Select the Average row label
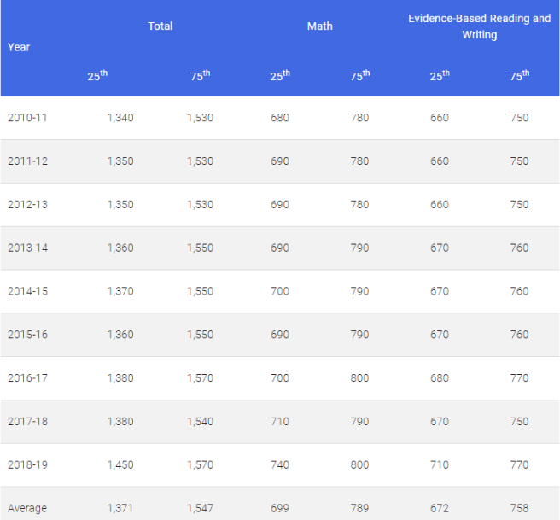The height and width of the screenshot is (520, 560). pos(27,509)
